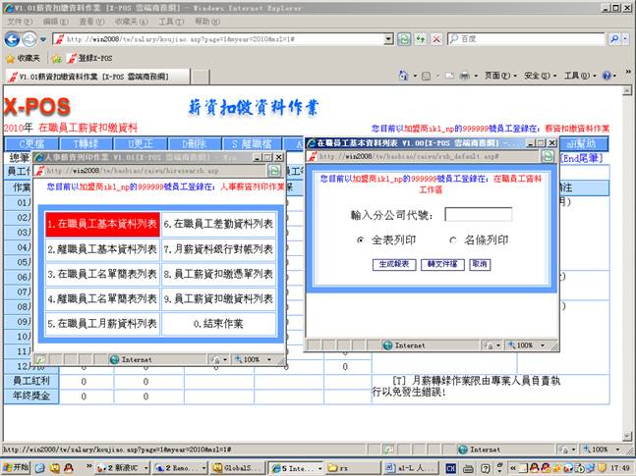Click the IE Back navigation arrow
636x476 pixels.
click(12, 38)
